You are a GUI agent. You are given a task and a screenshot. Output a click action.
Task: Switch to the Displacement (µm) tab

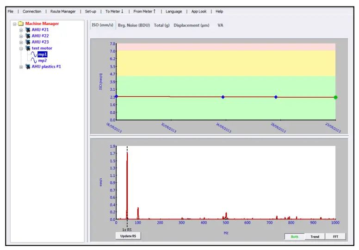pos(192,25)
